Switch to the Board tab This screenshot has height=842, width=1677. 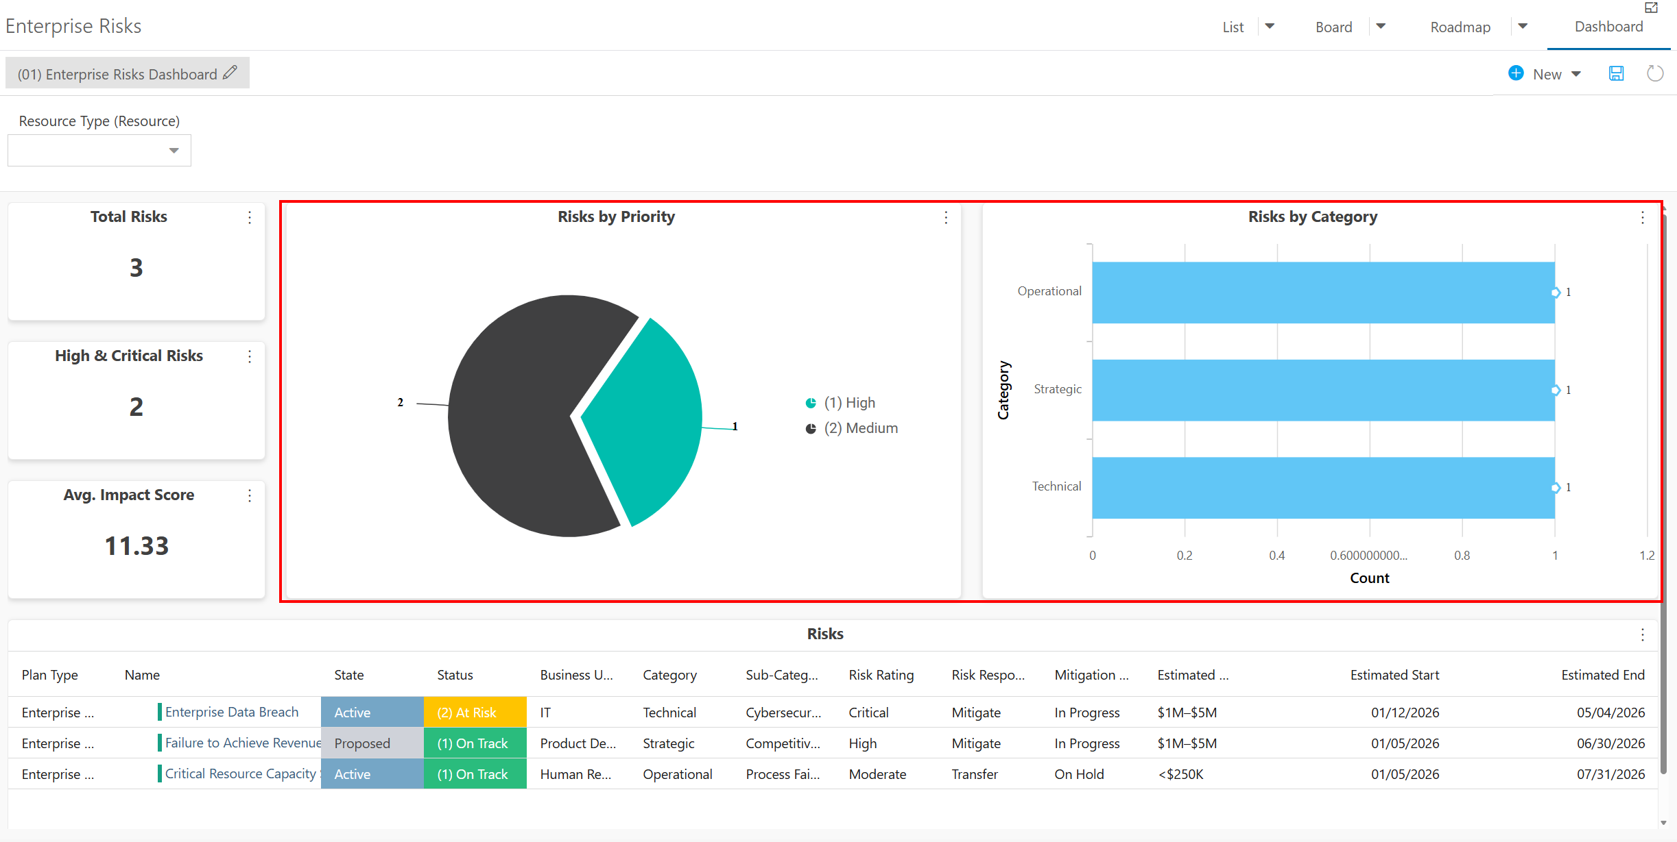coord(1333,27)
